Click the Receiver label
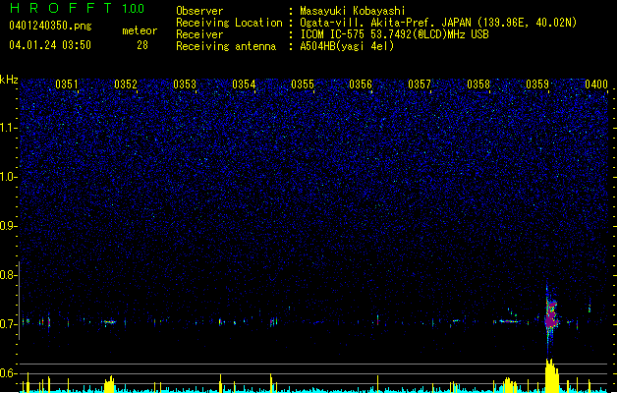618x393 pixels. click(199, 34)
